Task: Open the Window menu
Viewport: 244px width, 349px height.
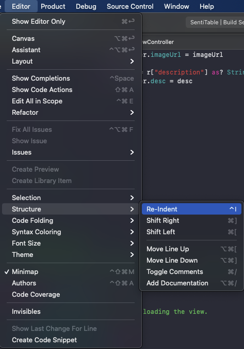Action: point(176,6)
